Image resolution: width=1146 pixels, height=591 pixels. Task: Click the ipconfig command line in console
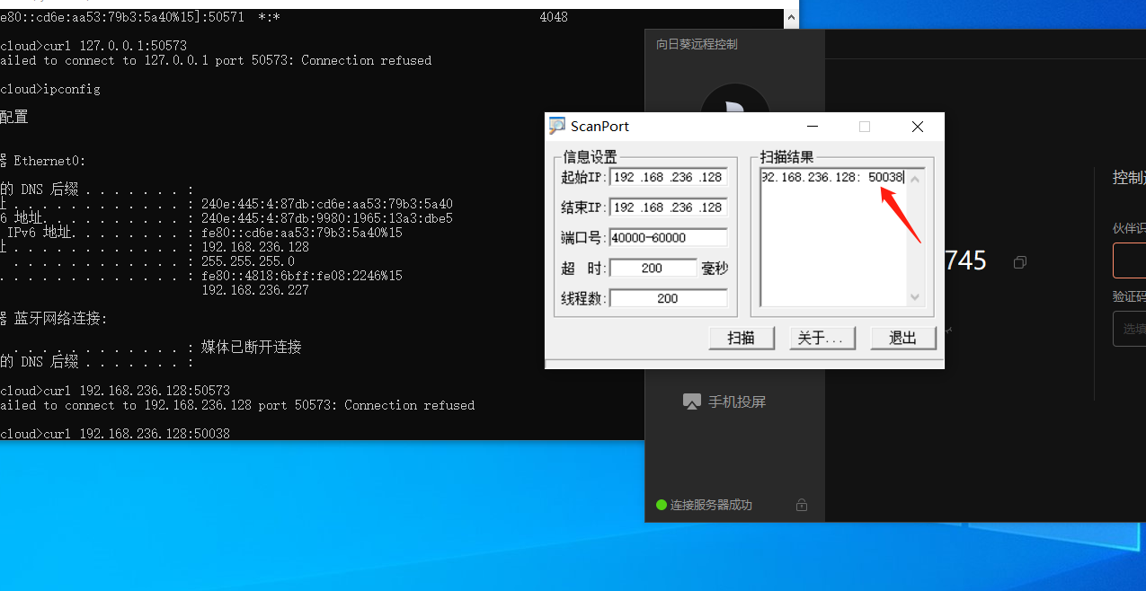50,89
